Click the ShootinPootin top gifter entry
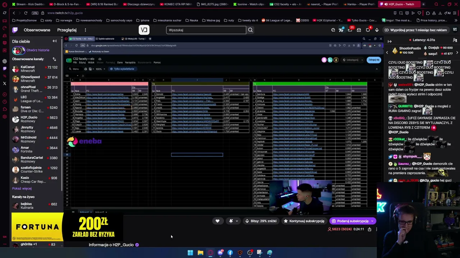 tap(406, 51)
